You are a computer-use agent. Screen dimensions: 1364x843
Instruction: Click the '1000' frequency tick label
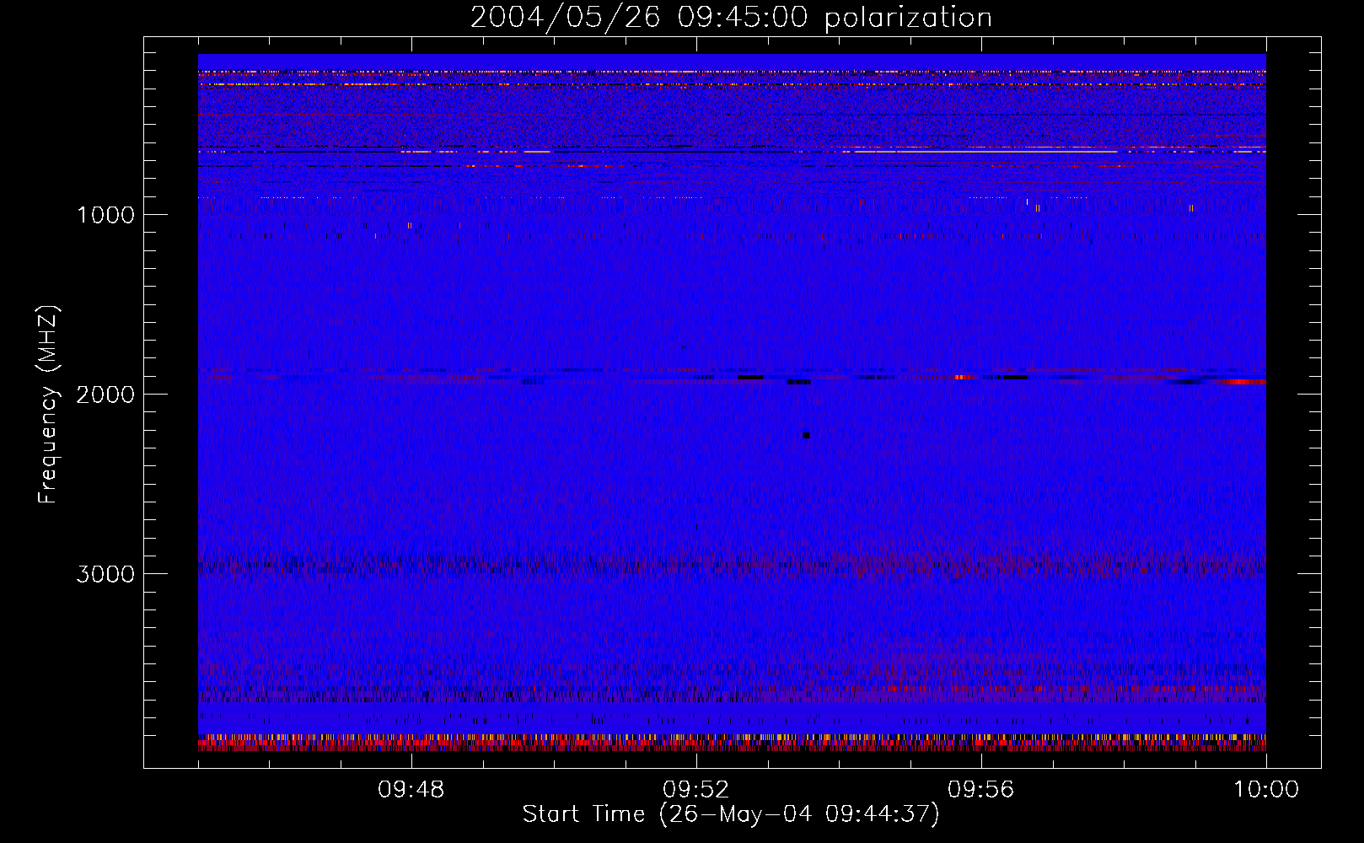click(x=105, y=215)
